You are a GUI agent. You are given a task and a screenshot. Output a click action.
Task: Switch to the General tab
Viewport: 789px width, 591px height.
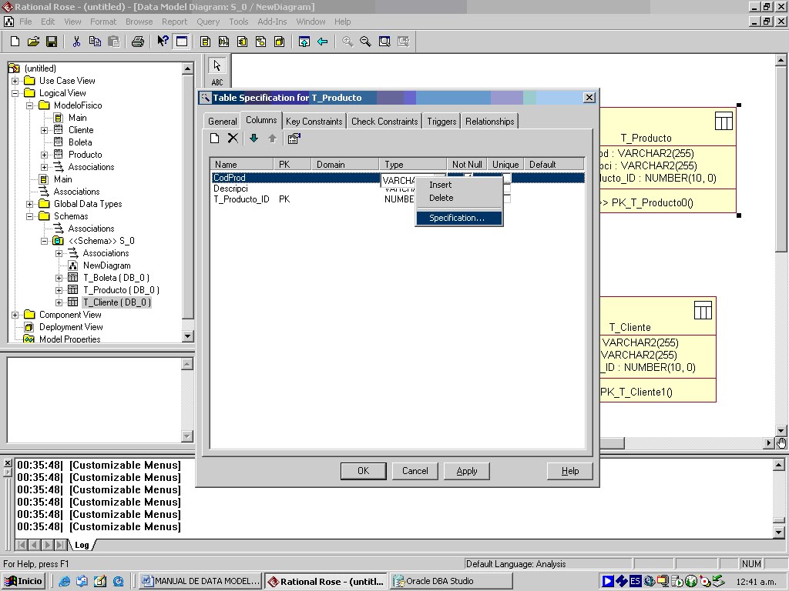pyautogui.click(x=223, y=121)
